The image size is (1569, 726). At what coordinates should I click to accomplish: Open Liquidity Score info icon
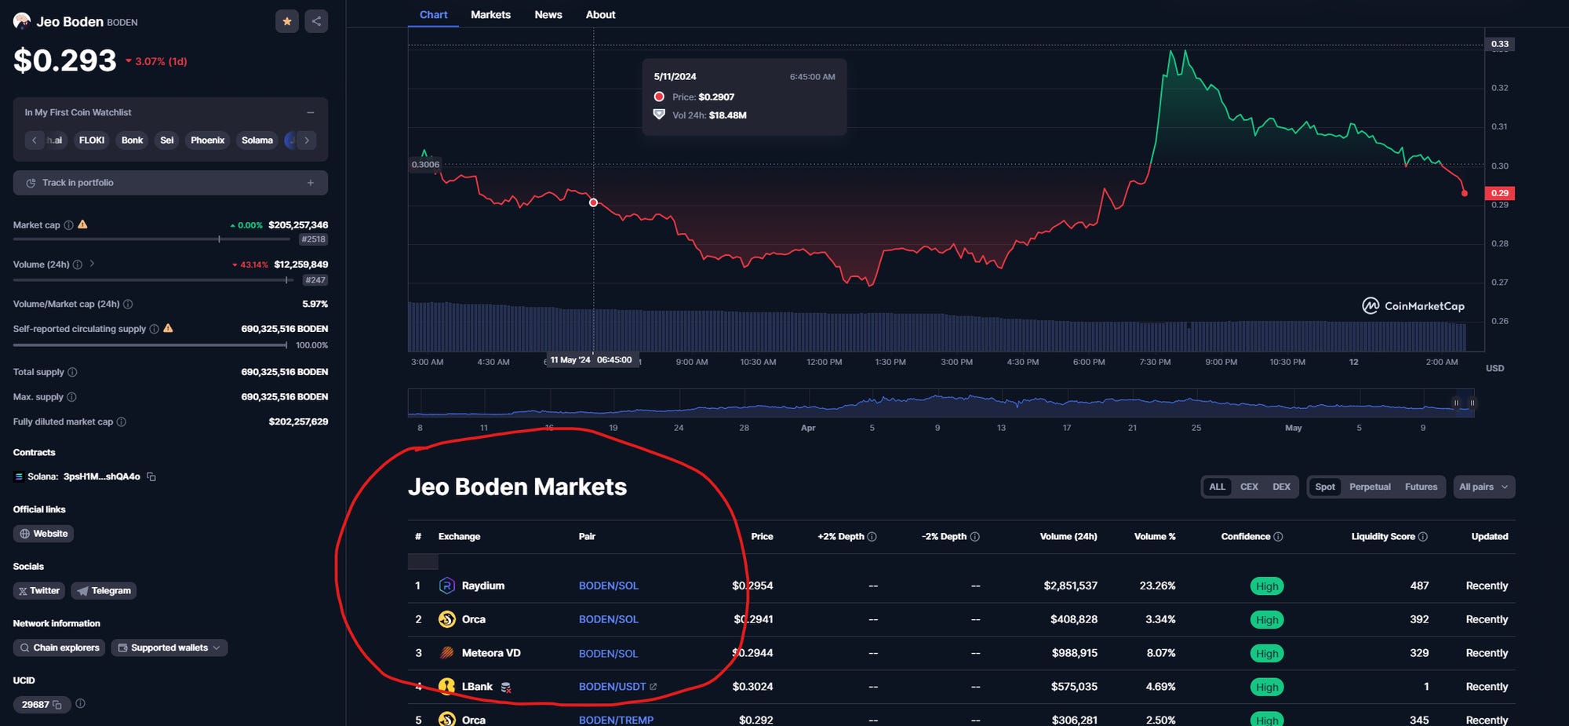point(1423,537)
